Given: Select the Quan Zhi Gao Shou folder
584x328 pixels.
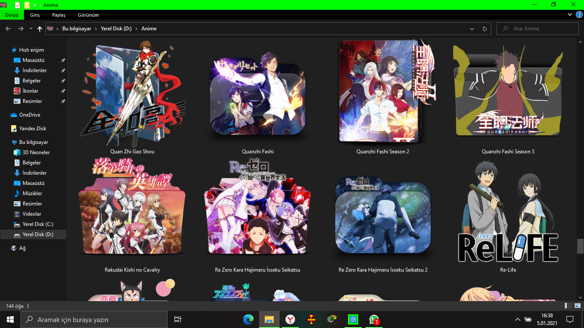Looking at the screenshot, I should 132,97.
